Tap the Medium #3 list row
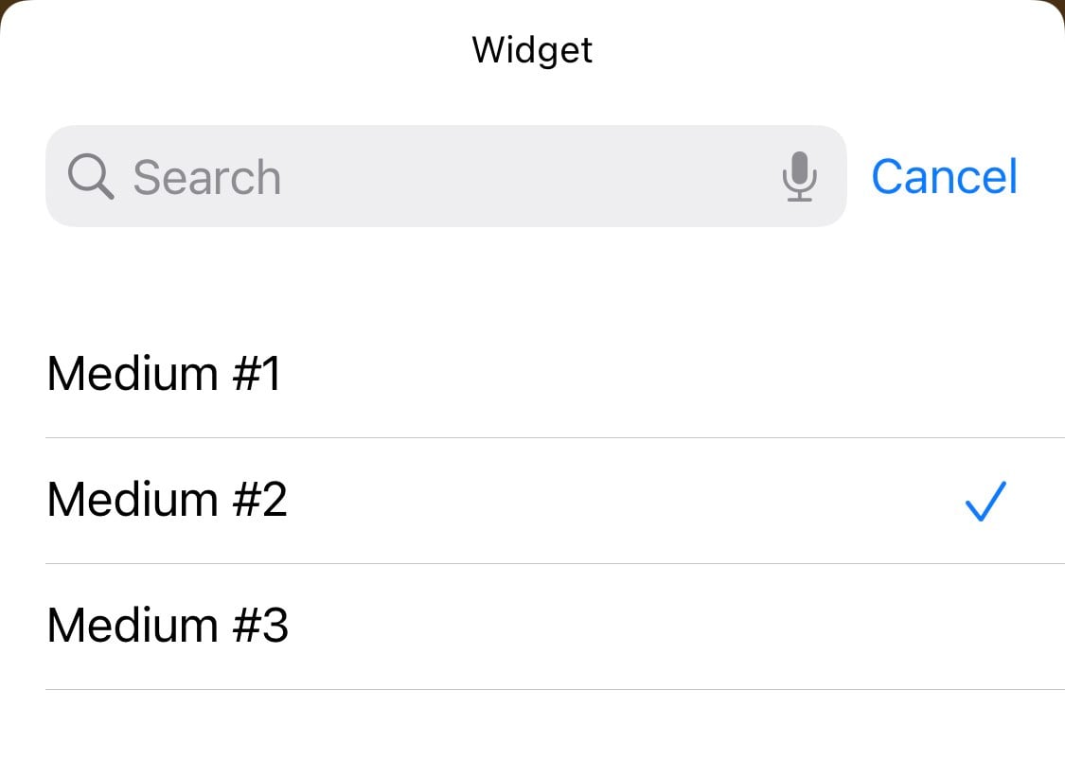Image resolution: width=1065 pixels, height=778 pixels. point(530,627)
